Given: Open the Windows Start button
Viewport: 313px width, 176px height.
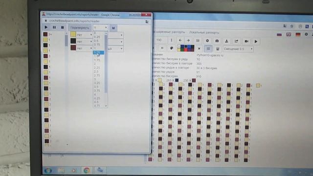Looking at the screenshot, I should click(x=48, y=171).
